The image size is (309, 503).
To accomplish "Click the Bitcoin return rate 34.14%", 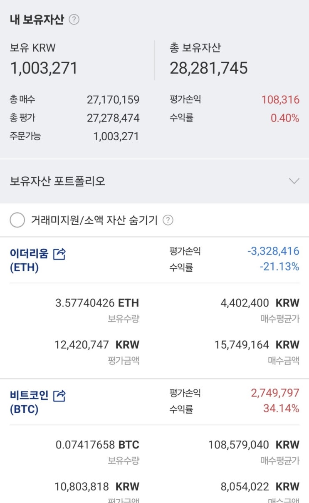I will 281,409.
